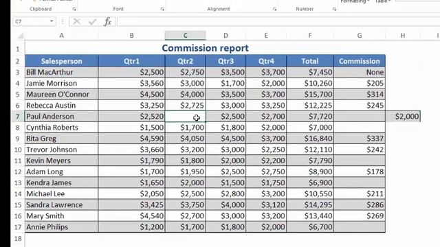Select the Bill MacArthur name cell
440x247 pixels.
(61, 72)
